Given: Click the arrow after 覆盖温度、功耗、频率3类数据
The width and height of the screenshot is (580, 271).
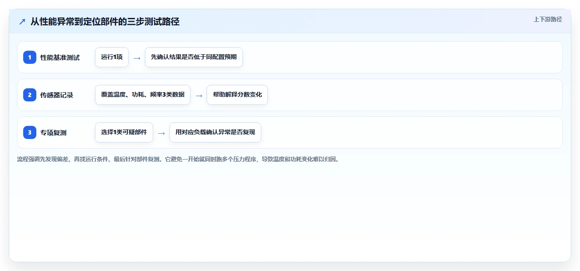Looking at the screenshot, I should [199, 95].
